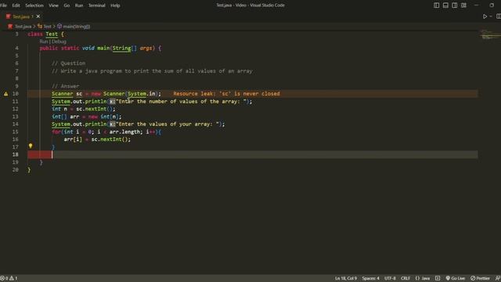The height and width of the screenshot is (282, 501).
Task: Click 'Enter the values of your array' string
Action: (169, 124)
